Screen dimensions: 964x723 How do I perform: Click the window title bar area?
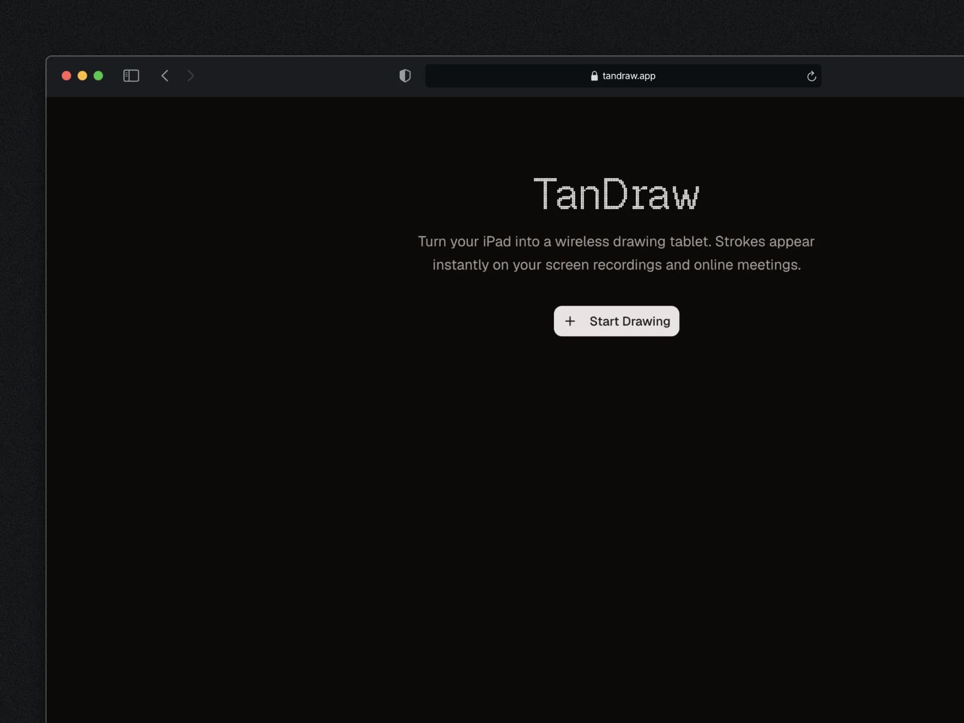point(301,76)
